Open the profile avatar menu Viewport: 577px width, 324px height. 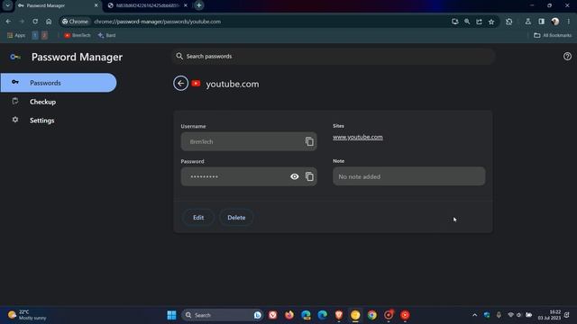point(555,22)
